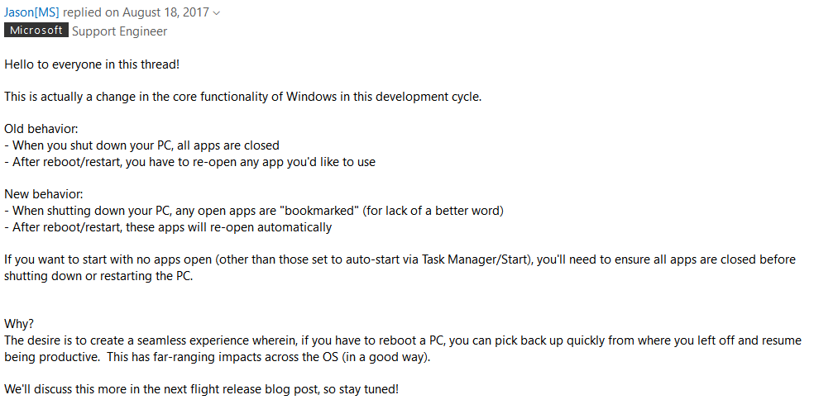Click the 'New behavior:' heading

point(44,194)
